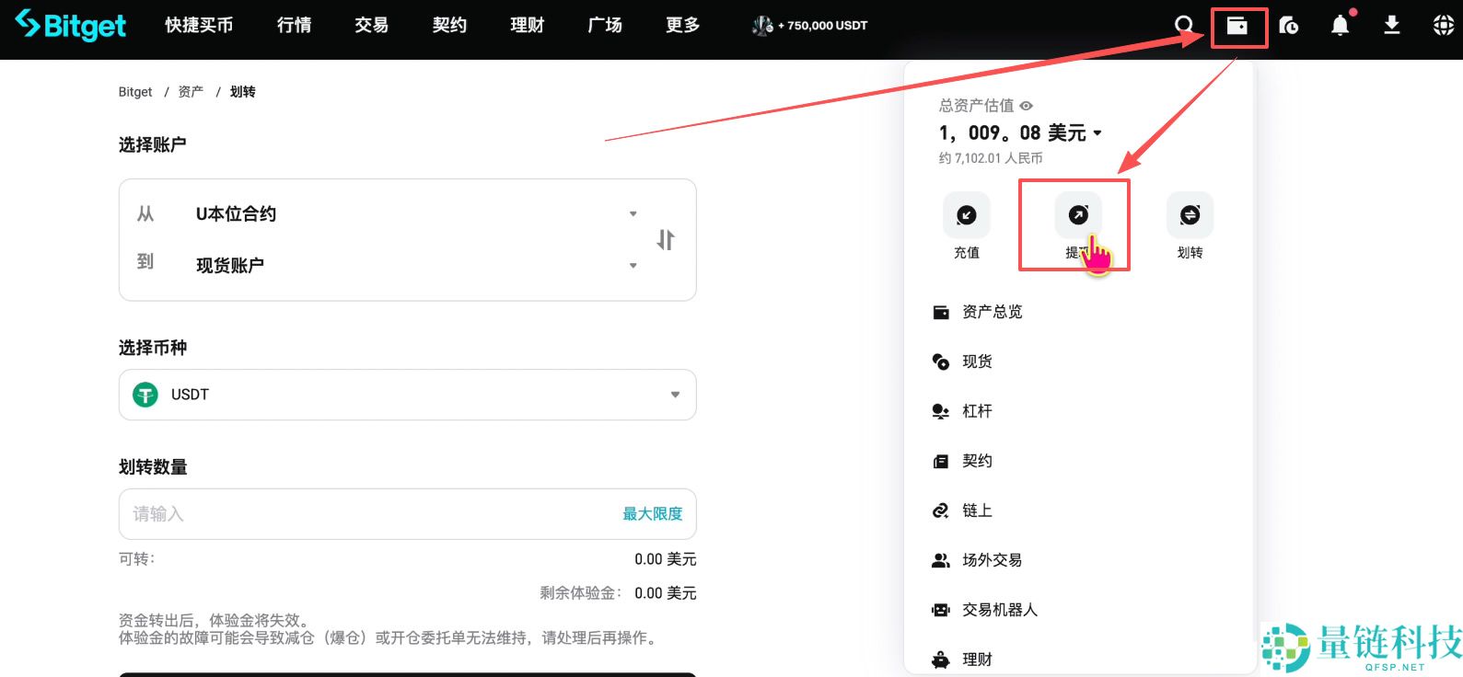
Task: Open 交易 in the top navigation
Action: [372, 25]
